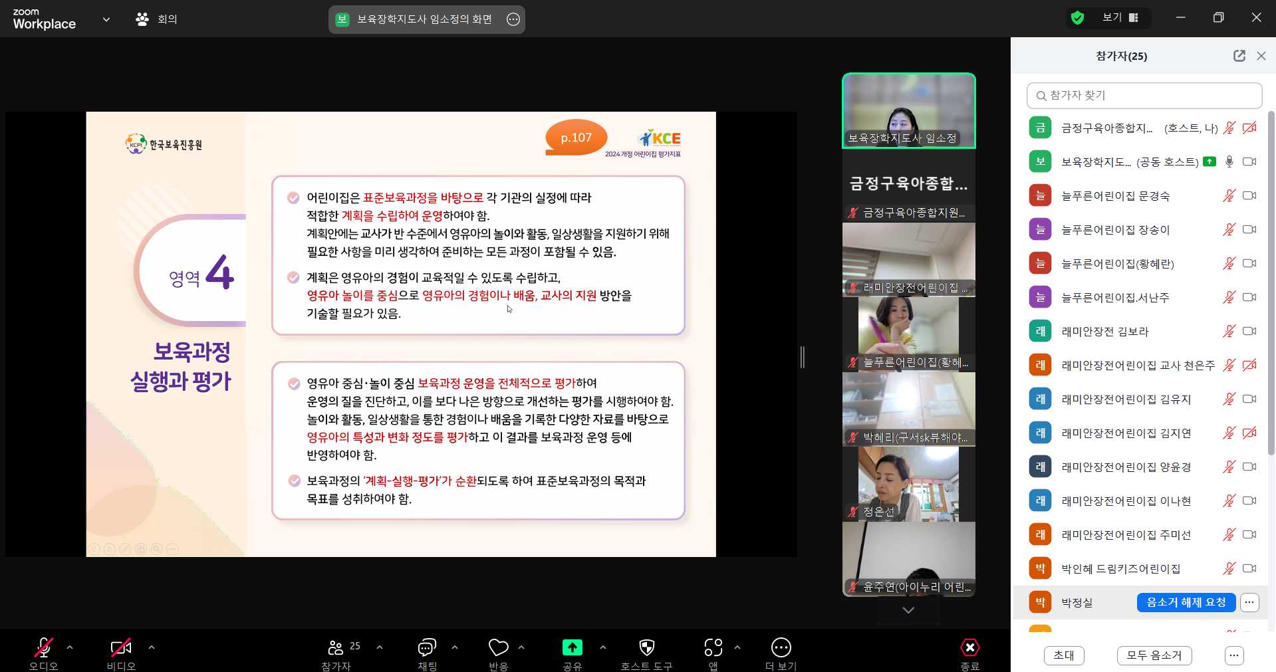Image resolution: width=1276 pixels, height=672 pixels.
Task: Click the 반응 reactions heart icon
Action: click(x=498, y=647)
